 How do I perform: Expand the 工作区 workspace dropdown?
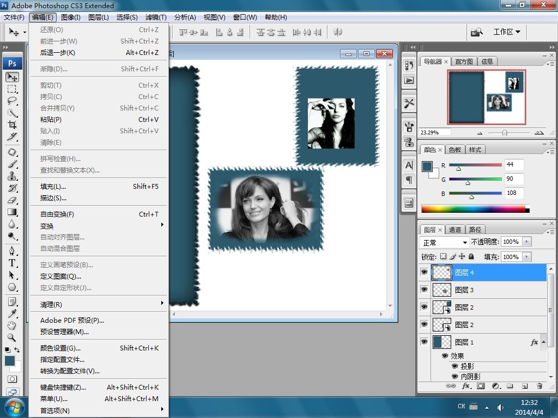[x=506, y=32]
